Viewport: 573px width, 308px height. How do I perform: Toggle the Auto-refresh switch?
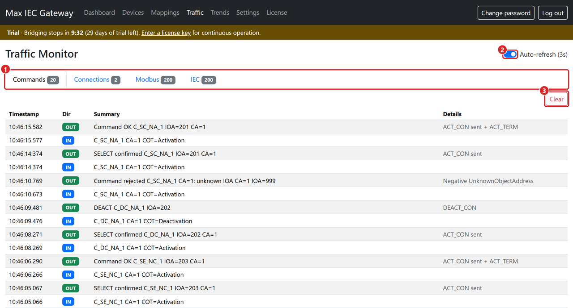pyautogui.click(x=510, y=54)
